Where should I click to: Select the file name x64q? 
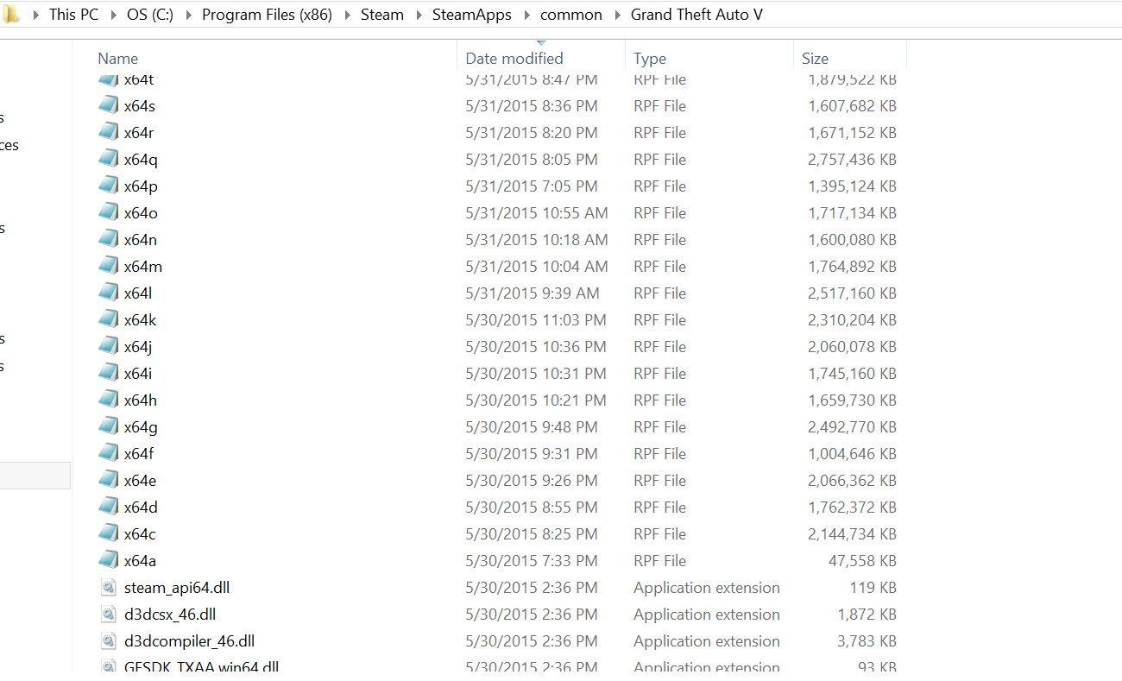coord(141,160)
